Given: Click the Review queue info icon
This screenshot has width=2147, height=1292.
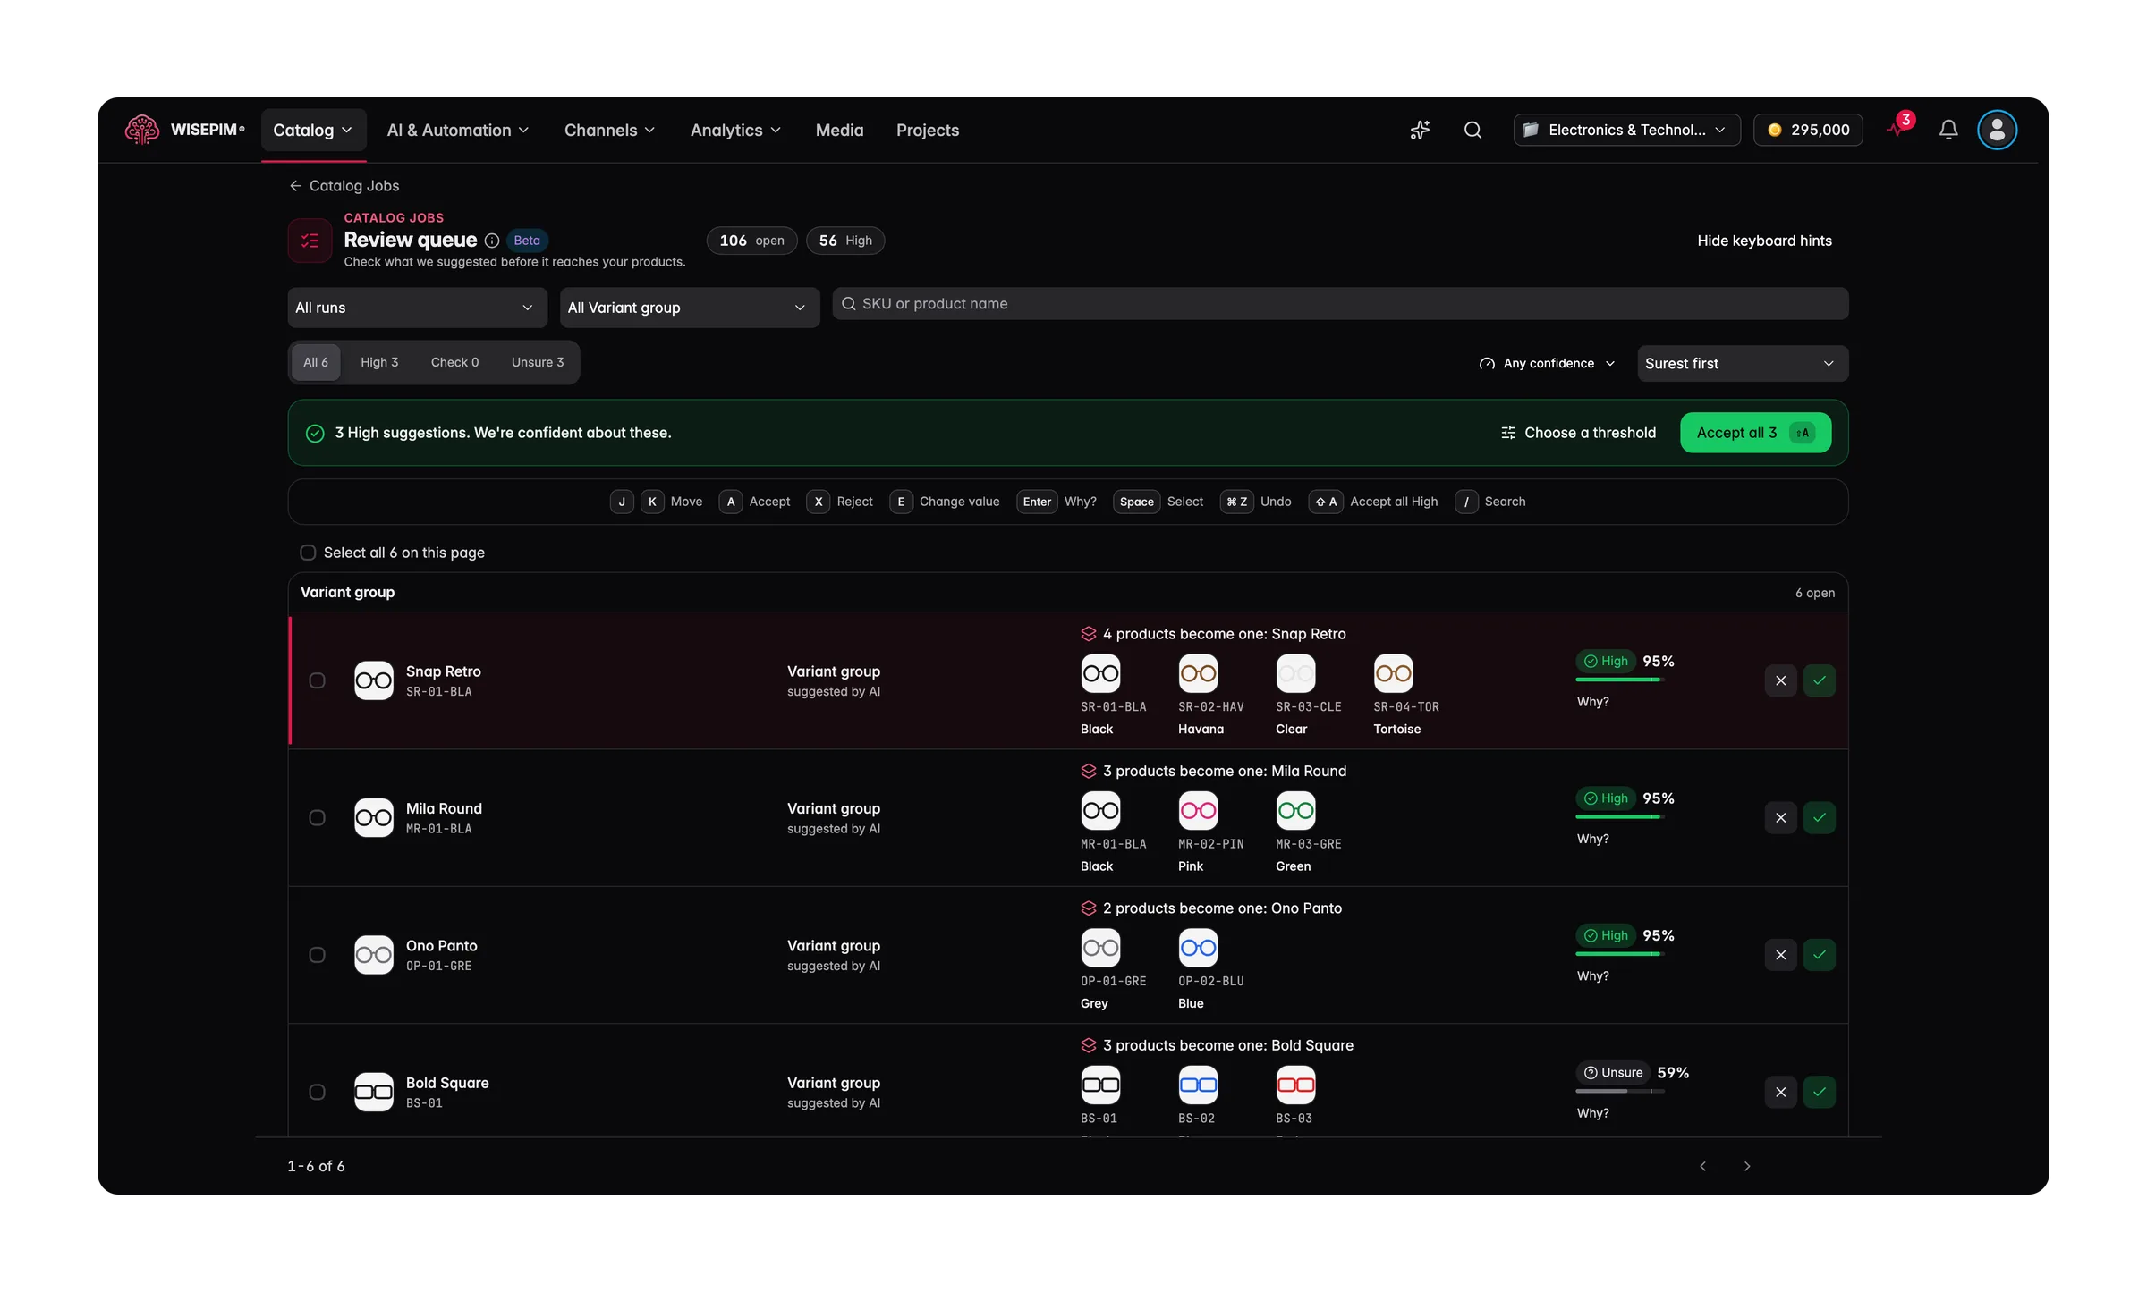Looking at the screenshot, I should [491, 241].
